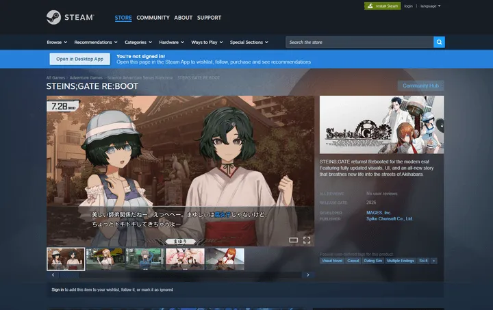
Task: Click the Casual tag
Action: coord(353,261)
